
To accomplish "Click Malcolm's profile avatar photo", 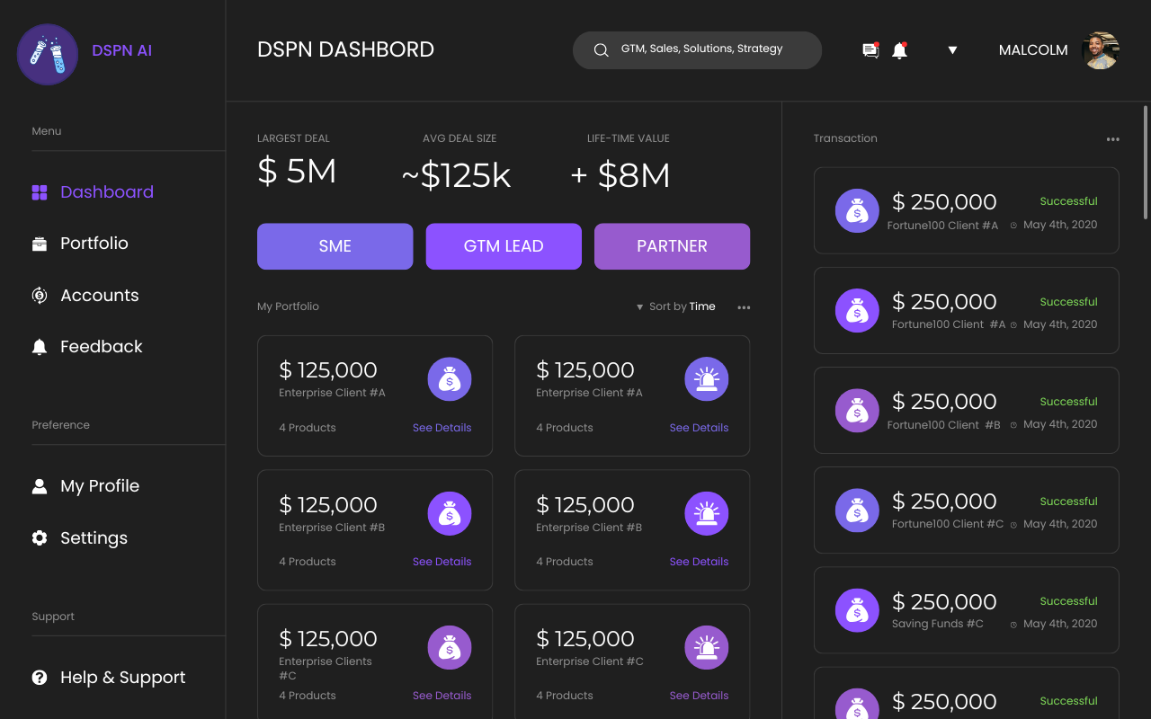I will (1101, 50).
